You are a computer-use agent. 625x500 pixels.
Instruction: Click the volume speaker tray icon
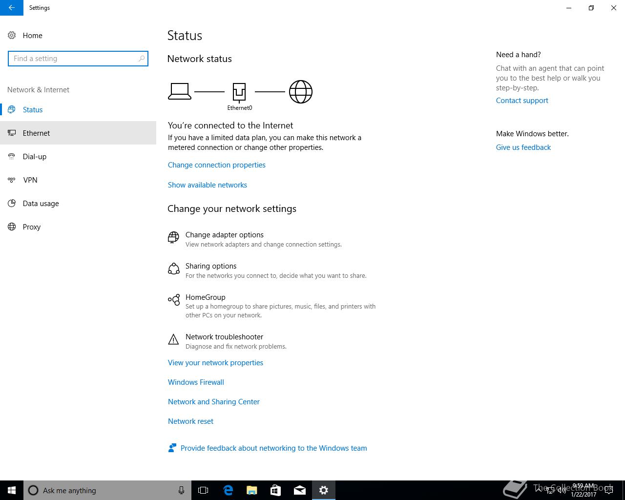562,490
